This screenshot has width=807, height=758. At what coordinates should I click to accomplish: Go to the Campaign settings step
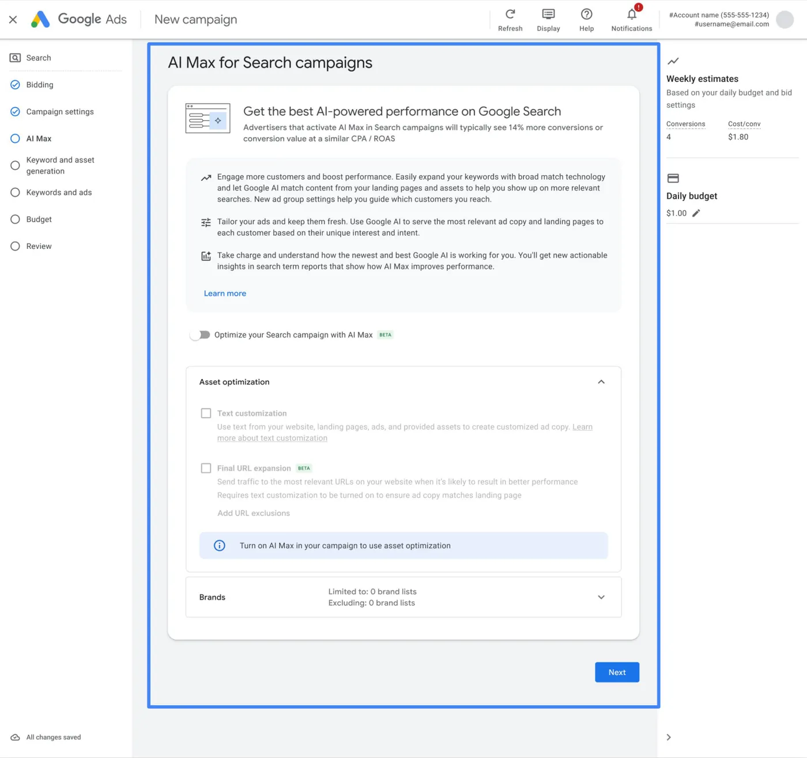coord(60,112)
